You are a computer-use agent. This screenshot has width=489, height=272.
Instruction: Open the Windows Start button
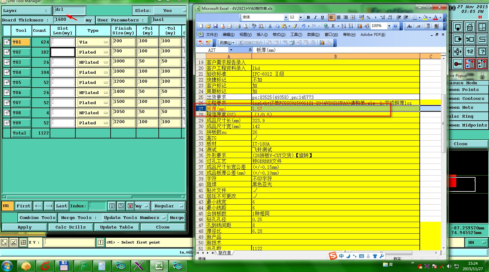(x=7, y=266)
